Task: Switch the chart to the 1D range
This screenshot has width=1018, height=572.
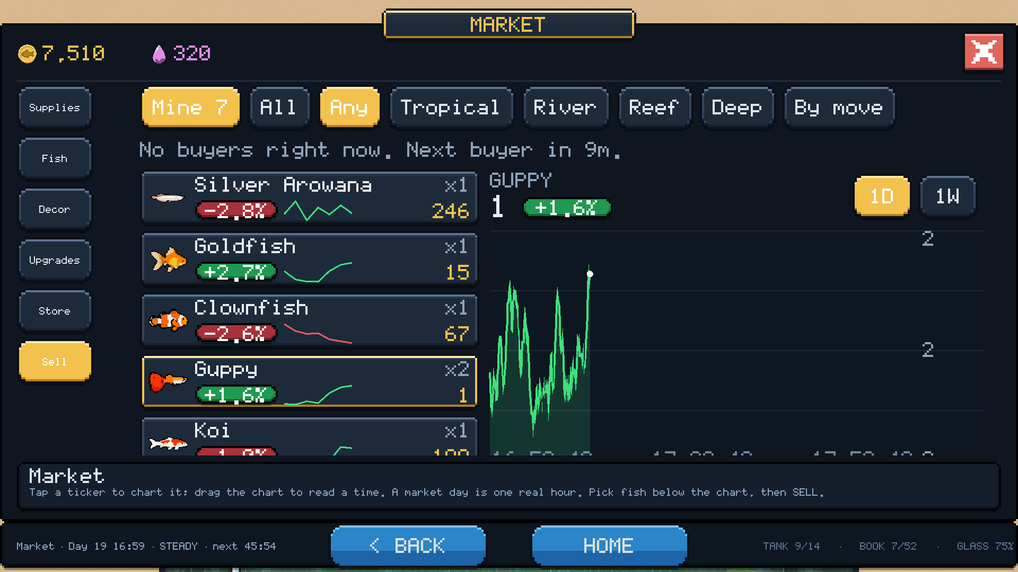Action: click(x=882, y=196)
